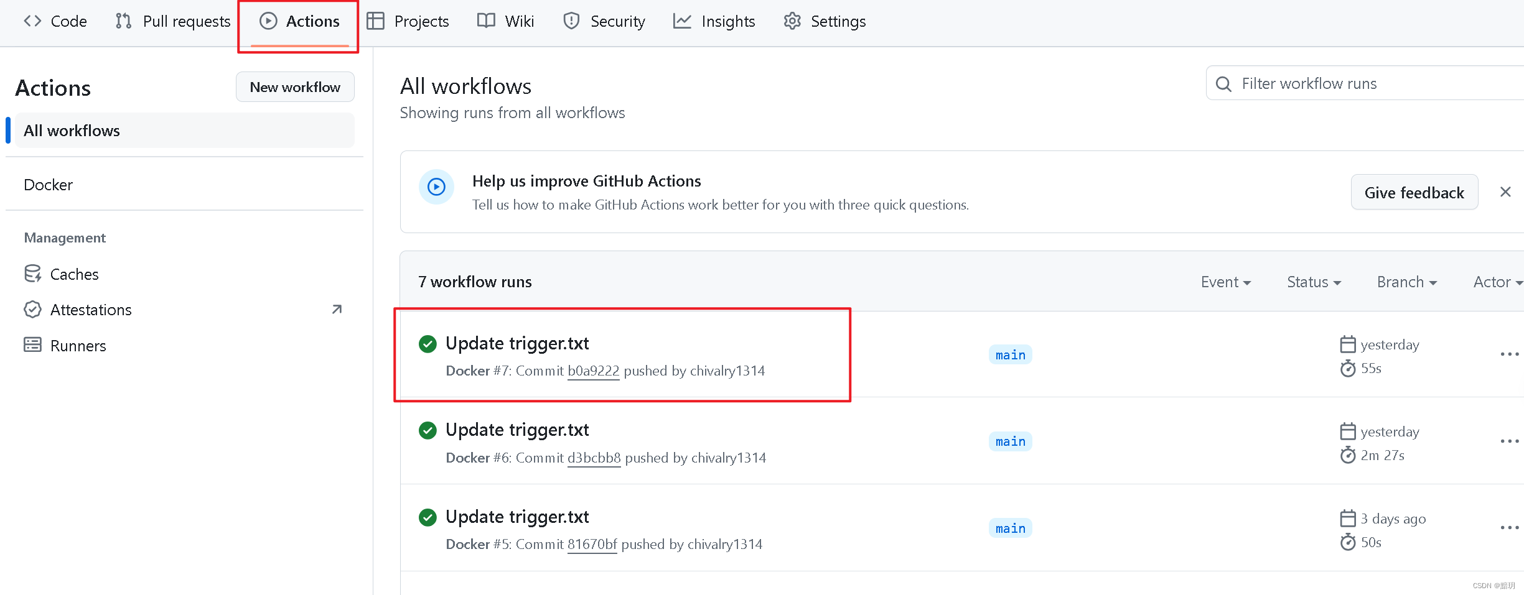Click stopwatch icon next to 55s
Image resolution: width=1524 pixels, height=595 pixels.
tap(1347, 369)
